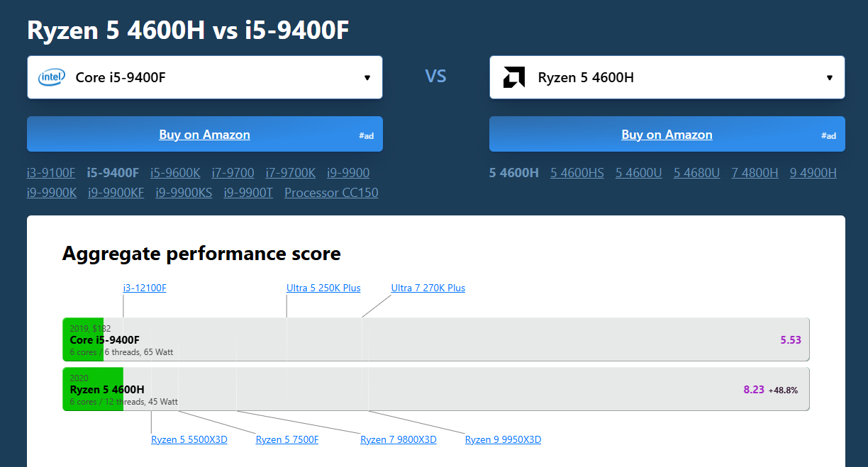Open the Core i5-9400F processor dropdown

pyautogui.click(x=205, y=77)
